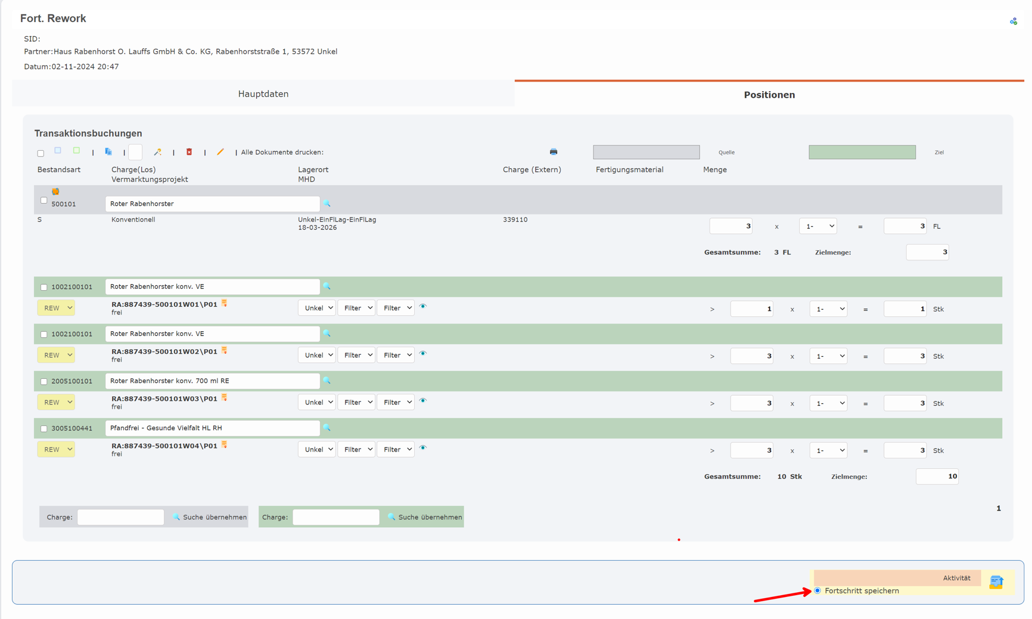Click the share icon at top right
1032x619 pixels.
(x=1013, y=21)
